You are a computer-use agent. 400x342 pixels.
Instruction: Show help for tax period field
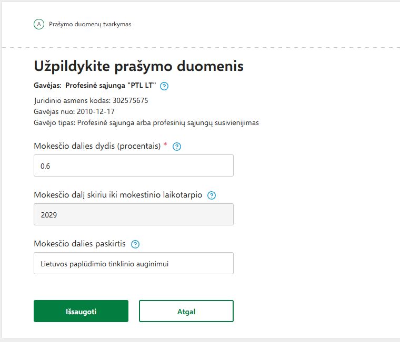[212, 195]
